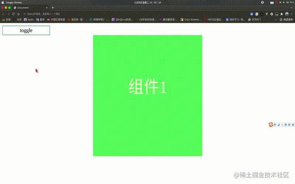295x184 pixels.
Task: Click the keyboard input icon in menu bar
Action: [x=272, y=3]
